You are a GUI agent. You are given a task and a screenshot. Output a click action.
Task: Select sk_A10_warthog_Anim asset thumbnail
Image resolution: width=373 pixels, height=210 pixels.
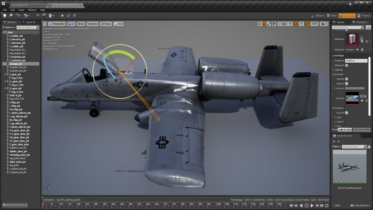pyautogui.click(x=349, y=167)
